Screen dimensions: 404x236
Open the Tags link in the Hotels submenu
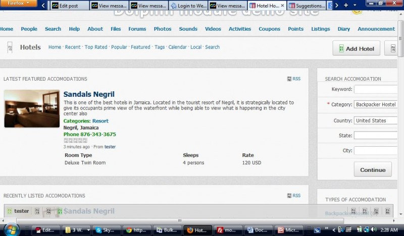160,47
